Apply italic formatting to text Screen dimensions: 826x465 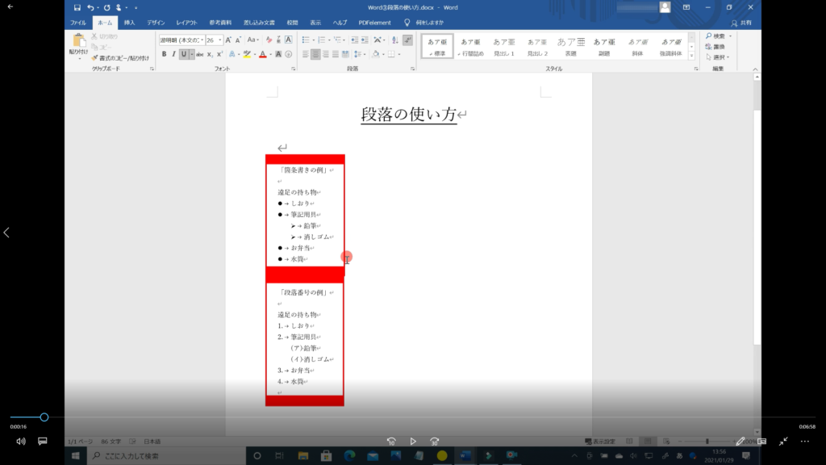173,54
